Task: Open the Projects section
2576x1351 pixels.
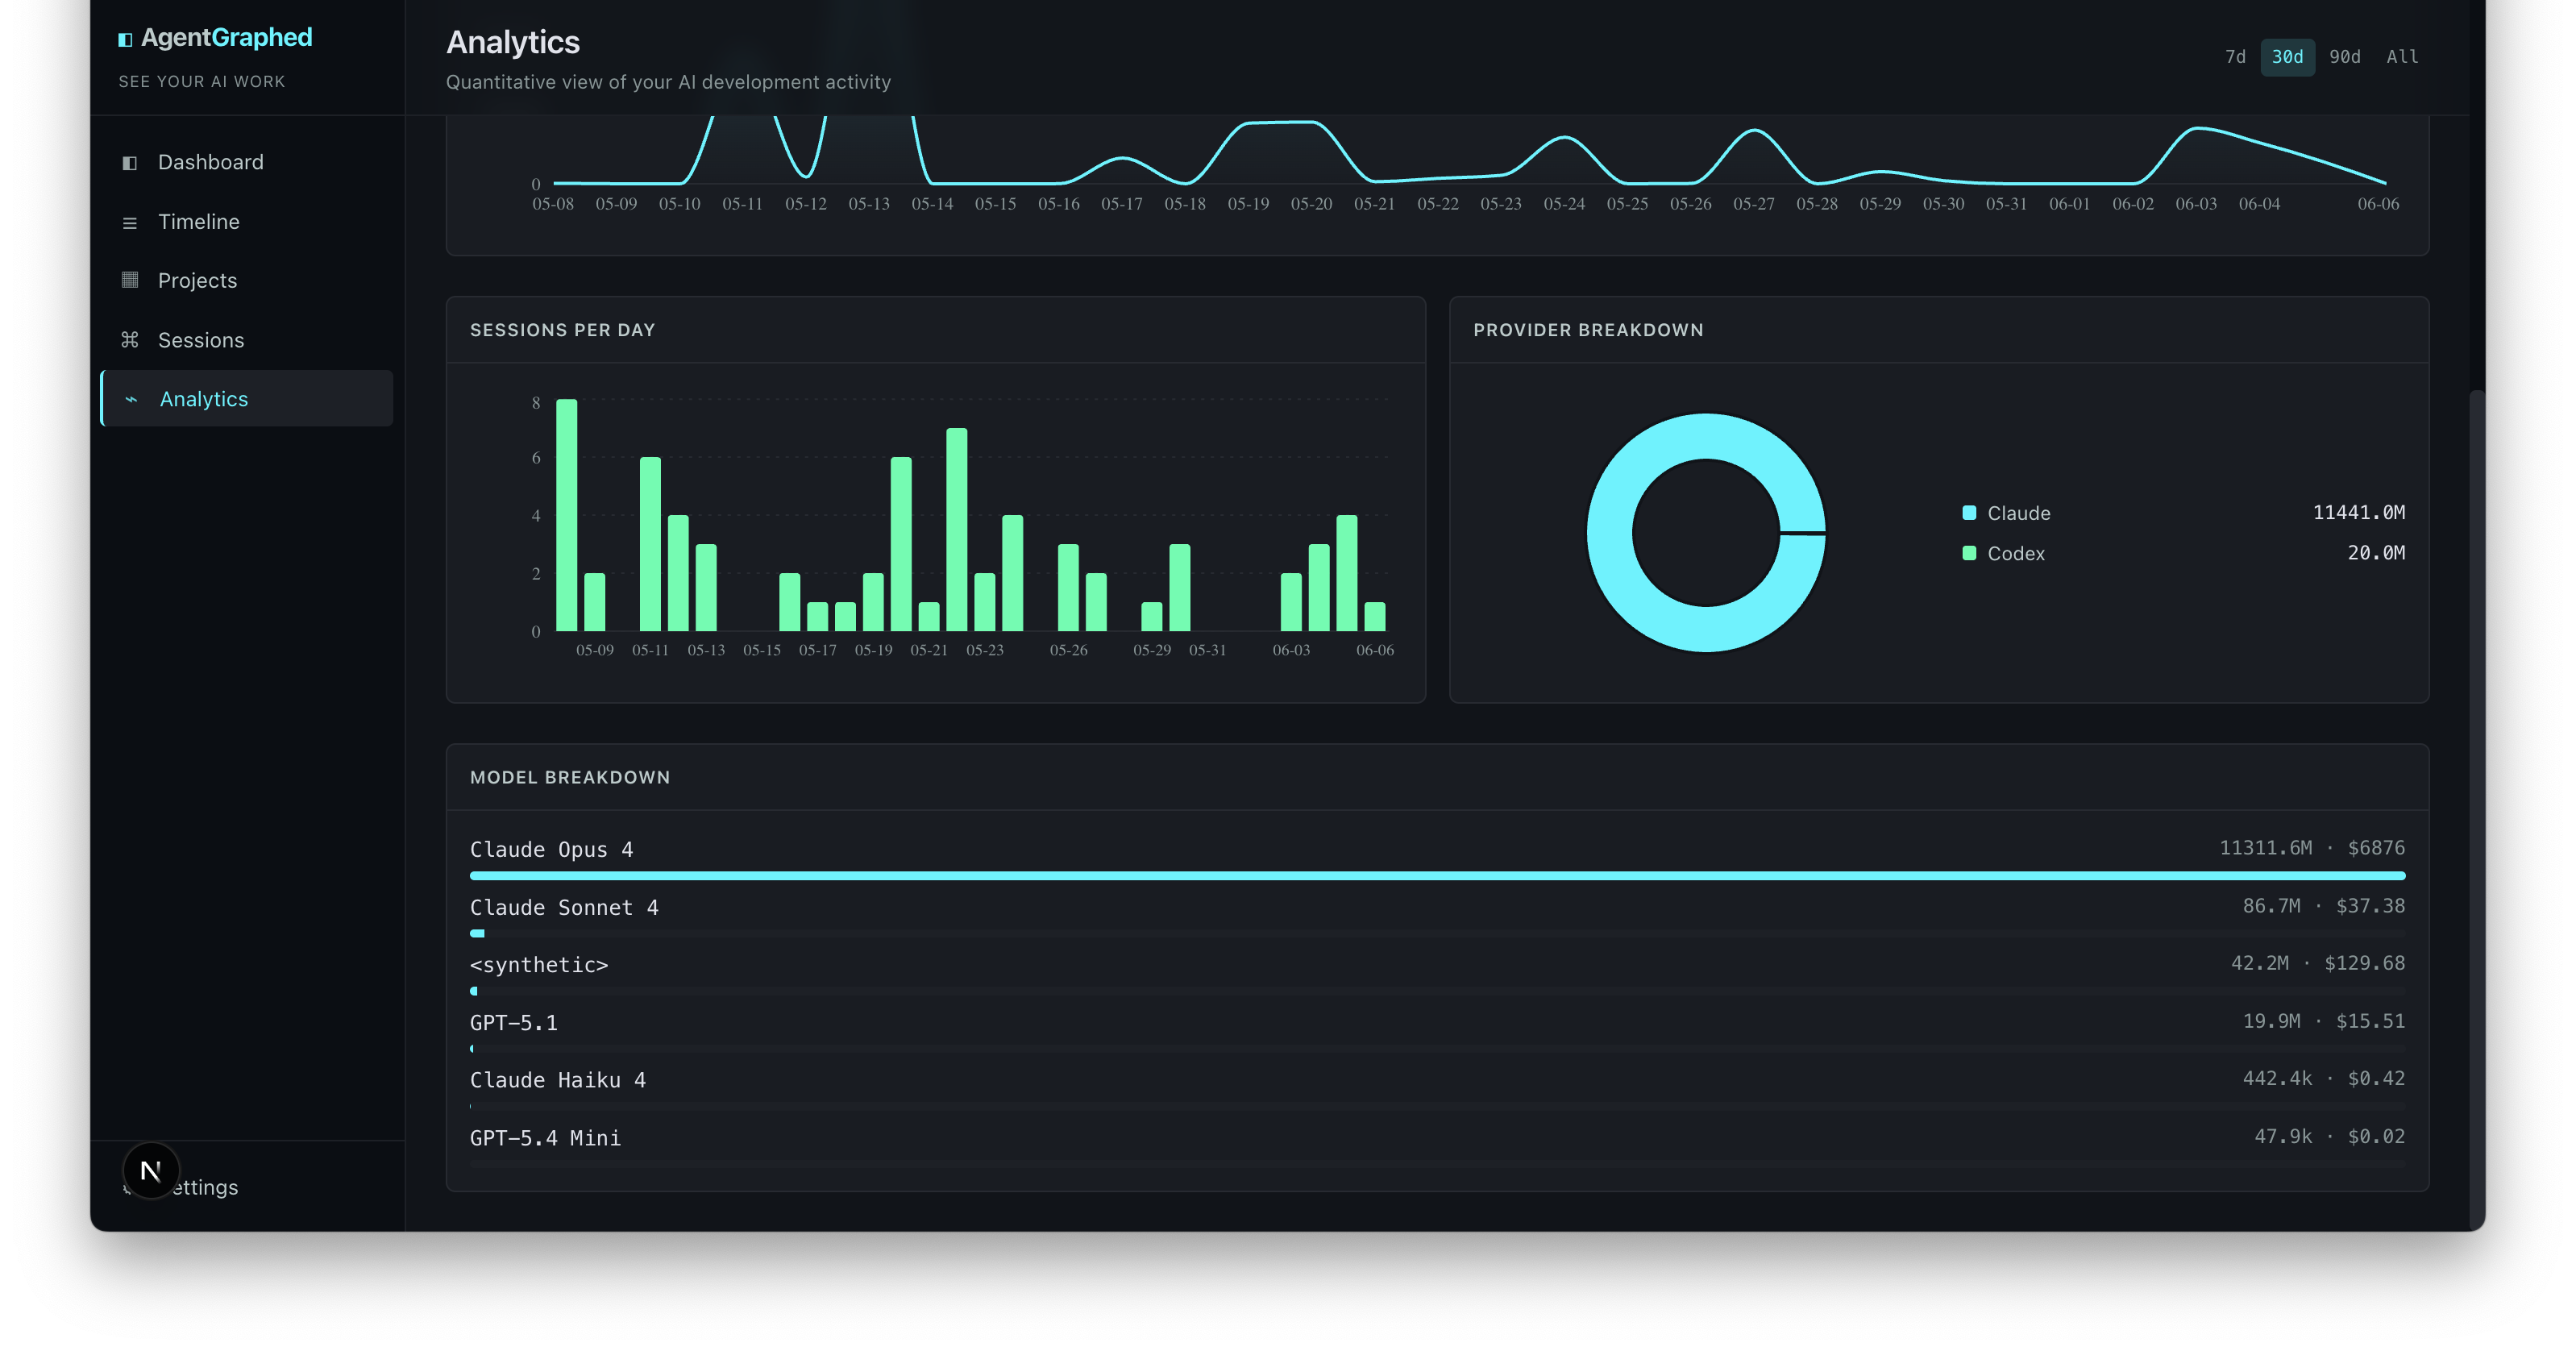Action: 246,280
